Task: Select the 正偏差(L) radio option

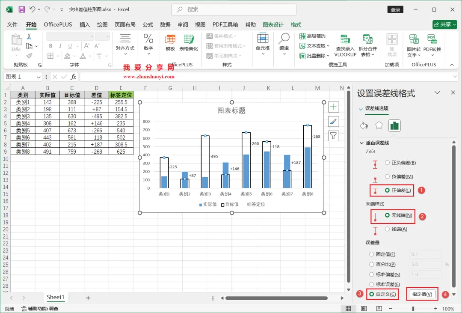Action: (x=398, y=190)
